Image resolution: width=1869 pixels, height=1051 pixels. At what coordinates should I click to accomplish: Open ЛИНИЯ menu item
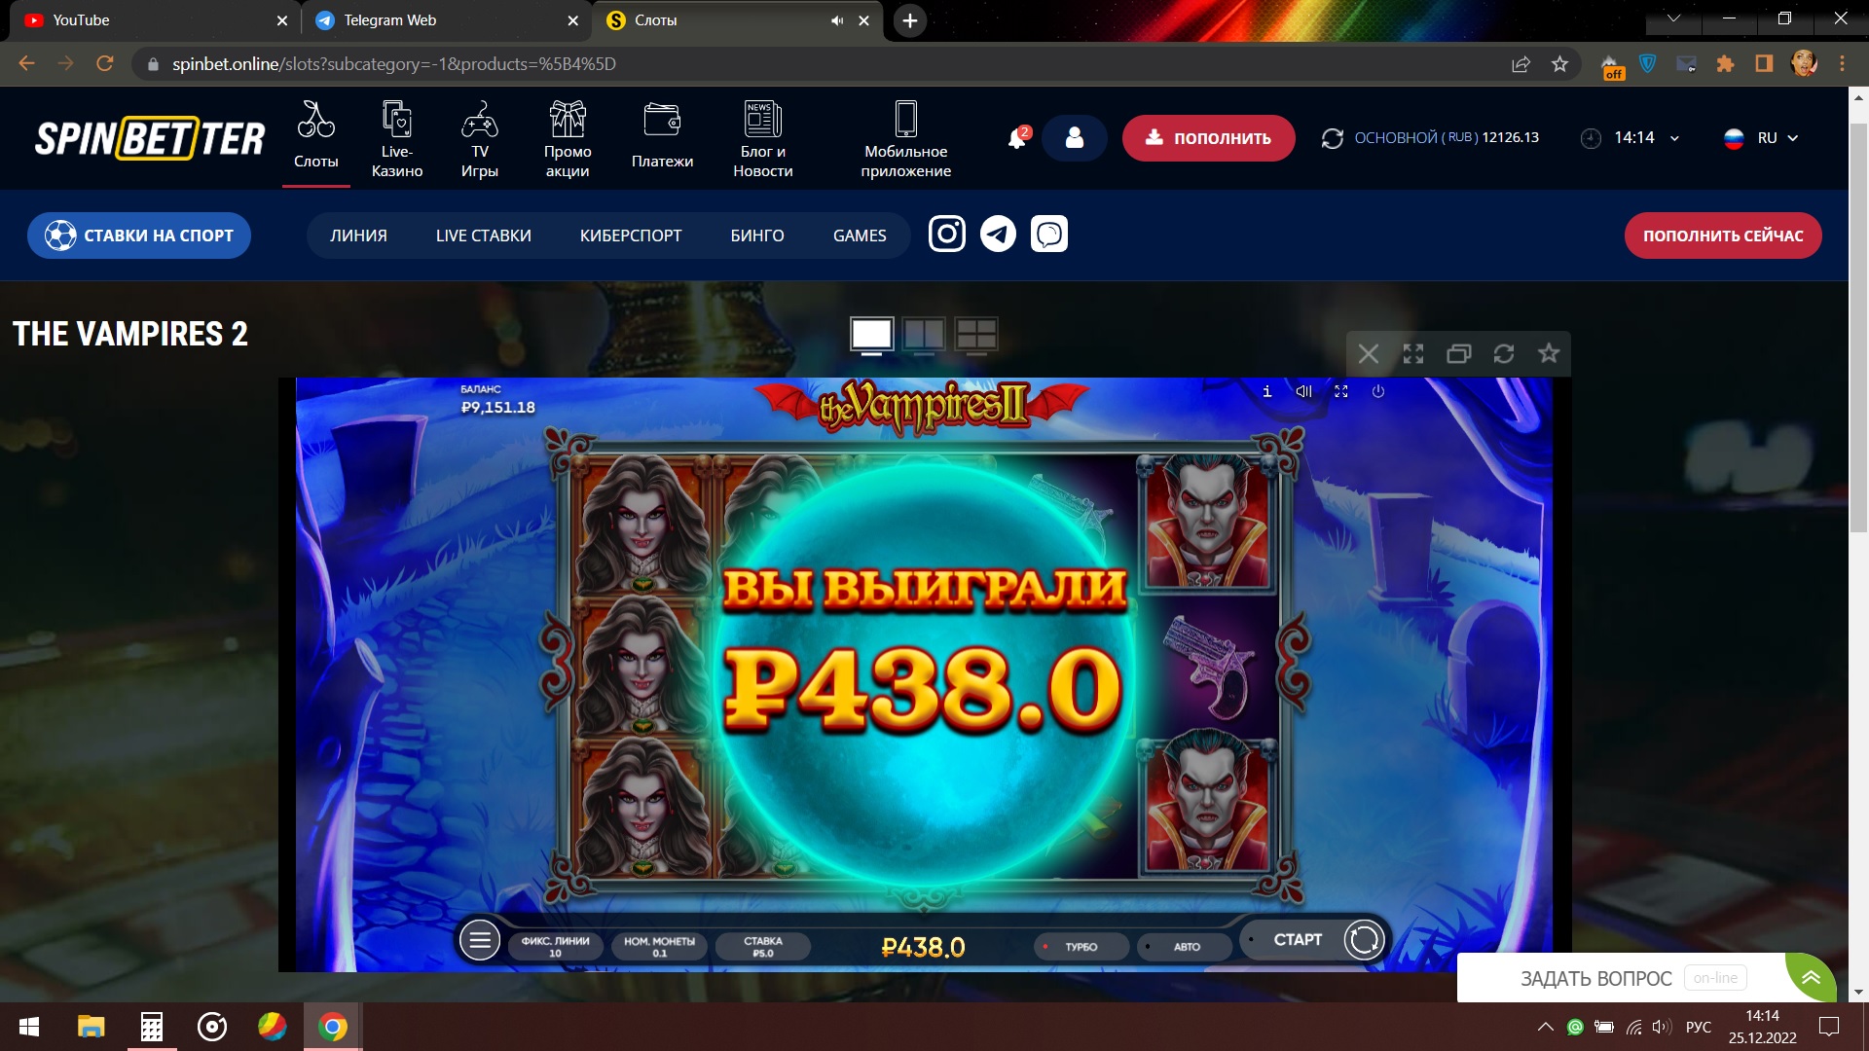coord(358,236)
